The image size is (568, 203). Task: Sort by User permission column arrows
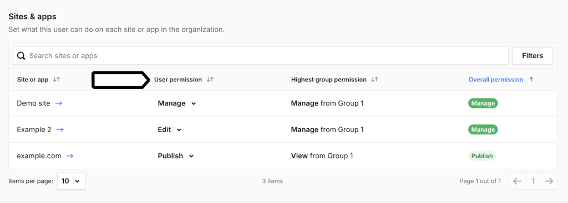(210, 80)
